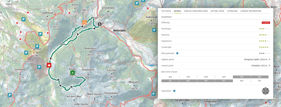Screen dimensions: 281x107
Task: Select the black S start point marker
Action: (99, 24)
